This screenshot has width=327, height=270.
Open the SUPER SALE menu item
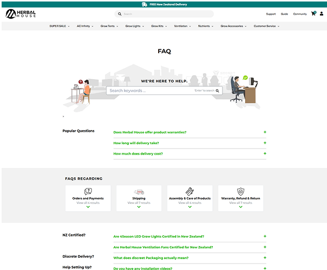[58, 26]
